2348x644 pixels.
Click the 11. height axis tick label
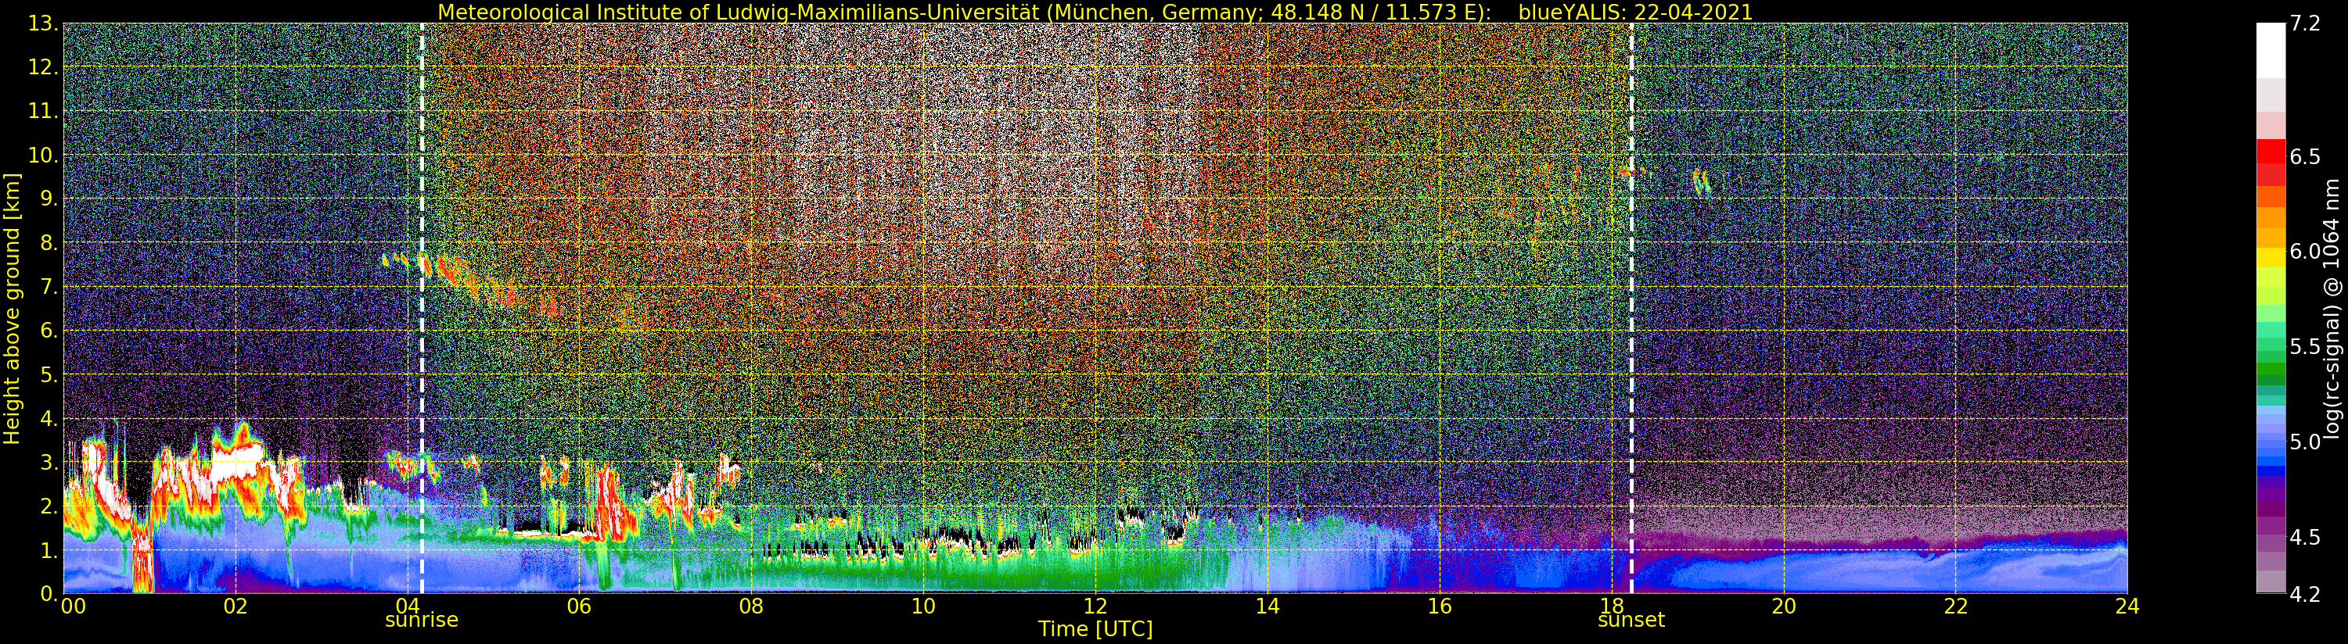click(43, 111)
